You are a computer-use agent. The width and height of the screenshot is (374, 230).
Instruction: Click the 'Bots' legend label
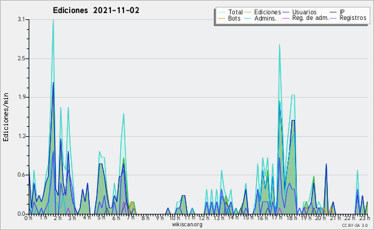[234, 18]
